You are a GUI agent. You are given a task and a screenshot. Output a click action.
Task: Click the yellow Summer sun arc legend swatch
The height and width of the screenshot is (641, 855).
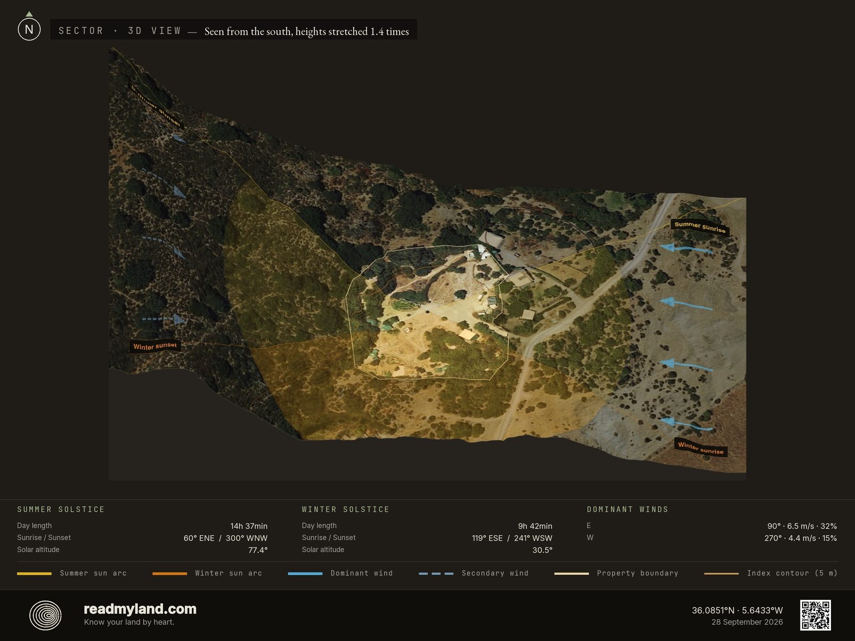pyautogui.click(x=34, y=573)
